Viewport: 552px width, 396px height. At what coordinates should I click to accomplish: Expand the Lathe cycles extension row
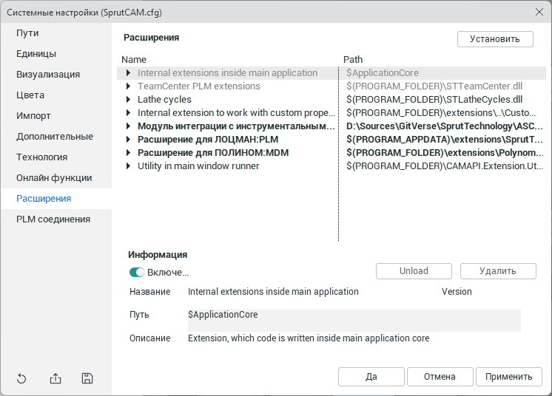click(128, 100)
